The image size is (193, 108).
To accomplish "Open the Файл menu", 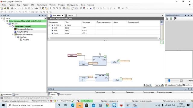I will tap(4, 5).
